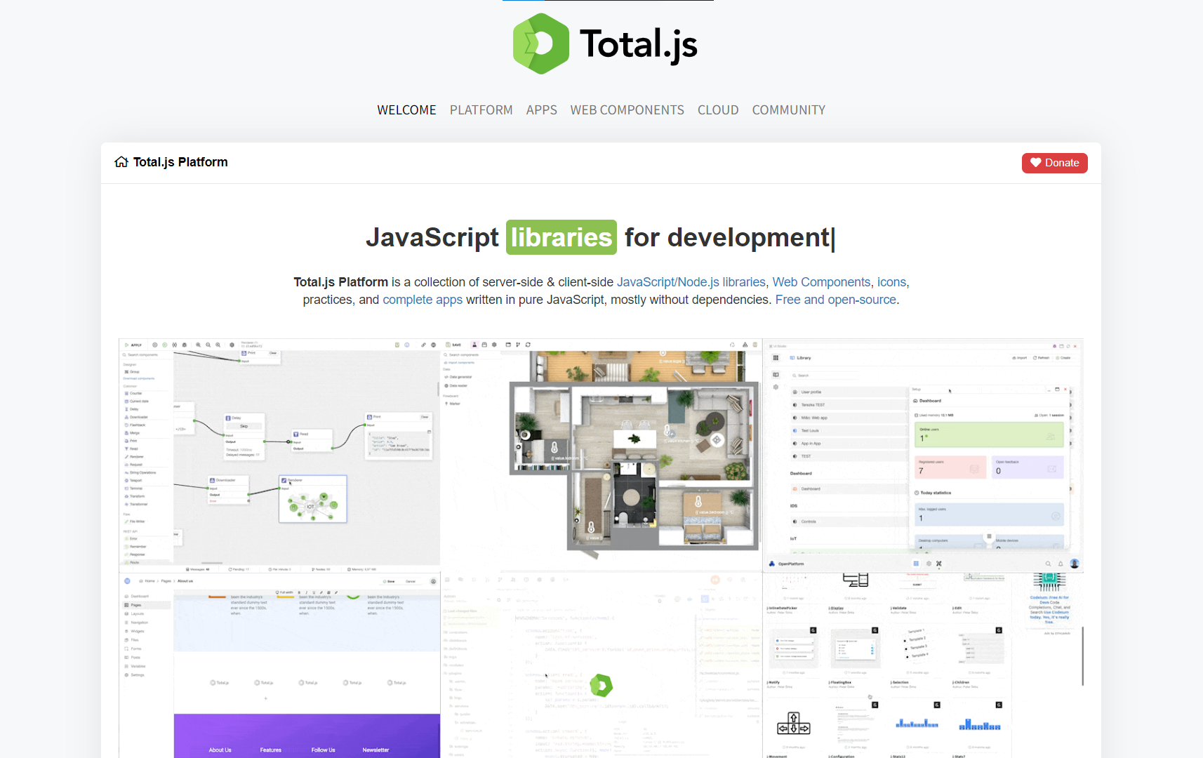This screenshot has width=1203, height=758.
Task: Click the zoom-out magnifier in the Flow toolbar
Action: [x=208, y=344]
